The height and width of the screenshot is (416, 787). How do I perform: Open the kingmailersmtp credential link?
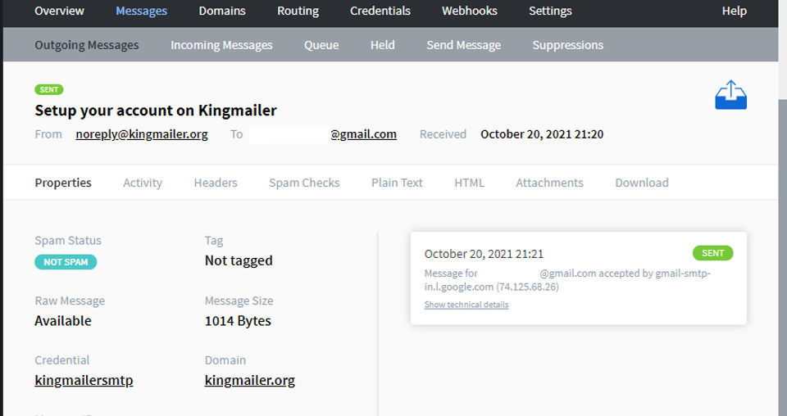pyautogui.click(x=84, y=381)
